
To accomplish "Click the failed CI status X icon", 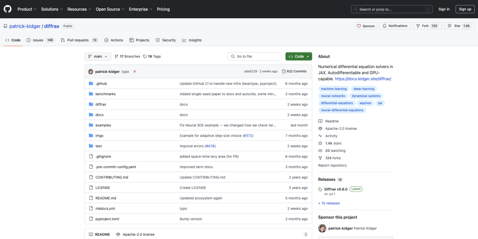I will point(135,72).
